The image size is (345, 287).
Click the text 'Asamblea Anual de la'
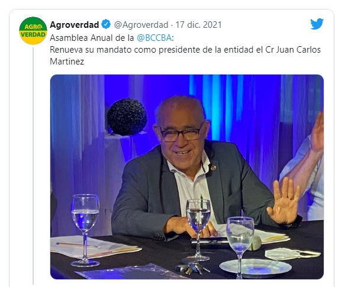point(92,38)
